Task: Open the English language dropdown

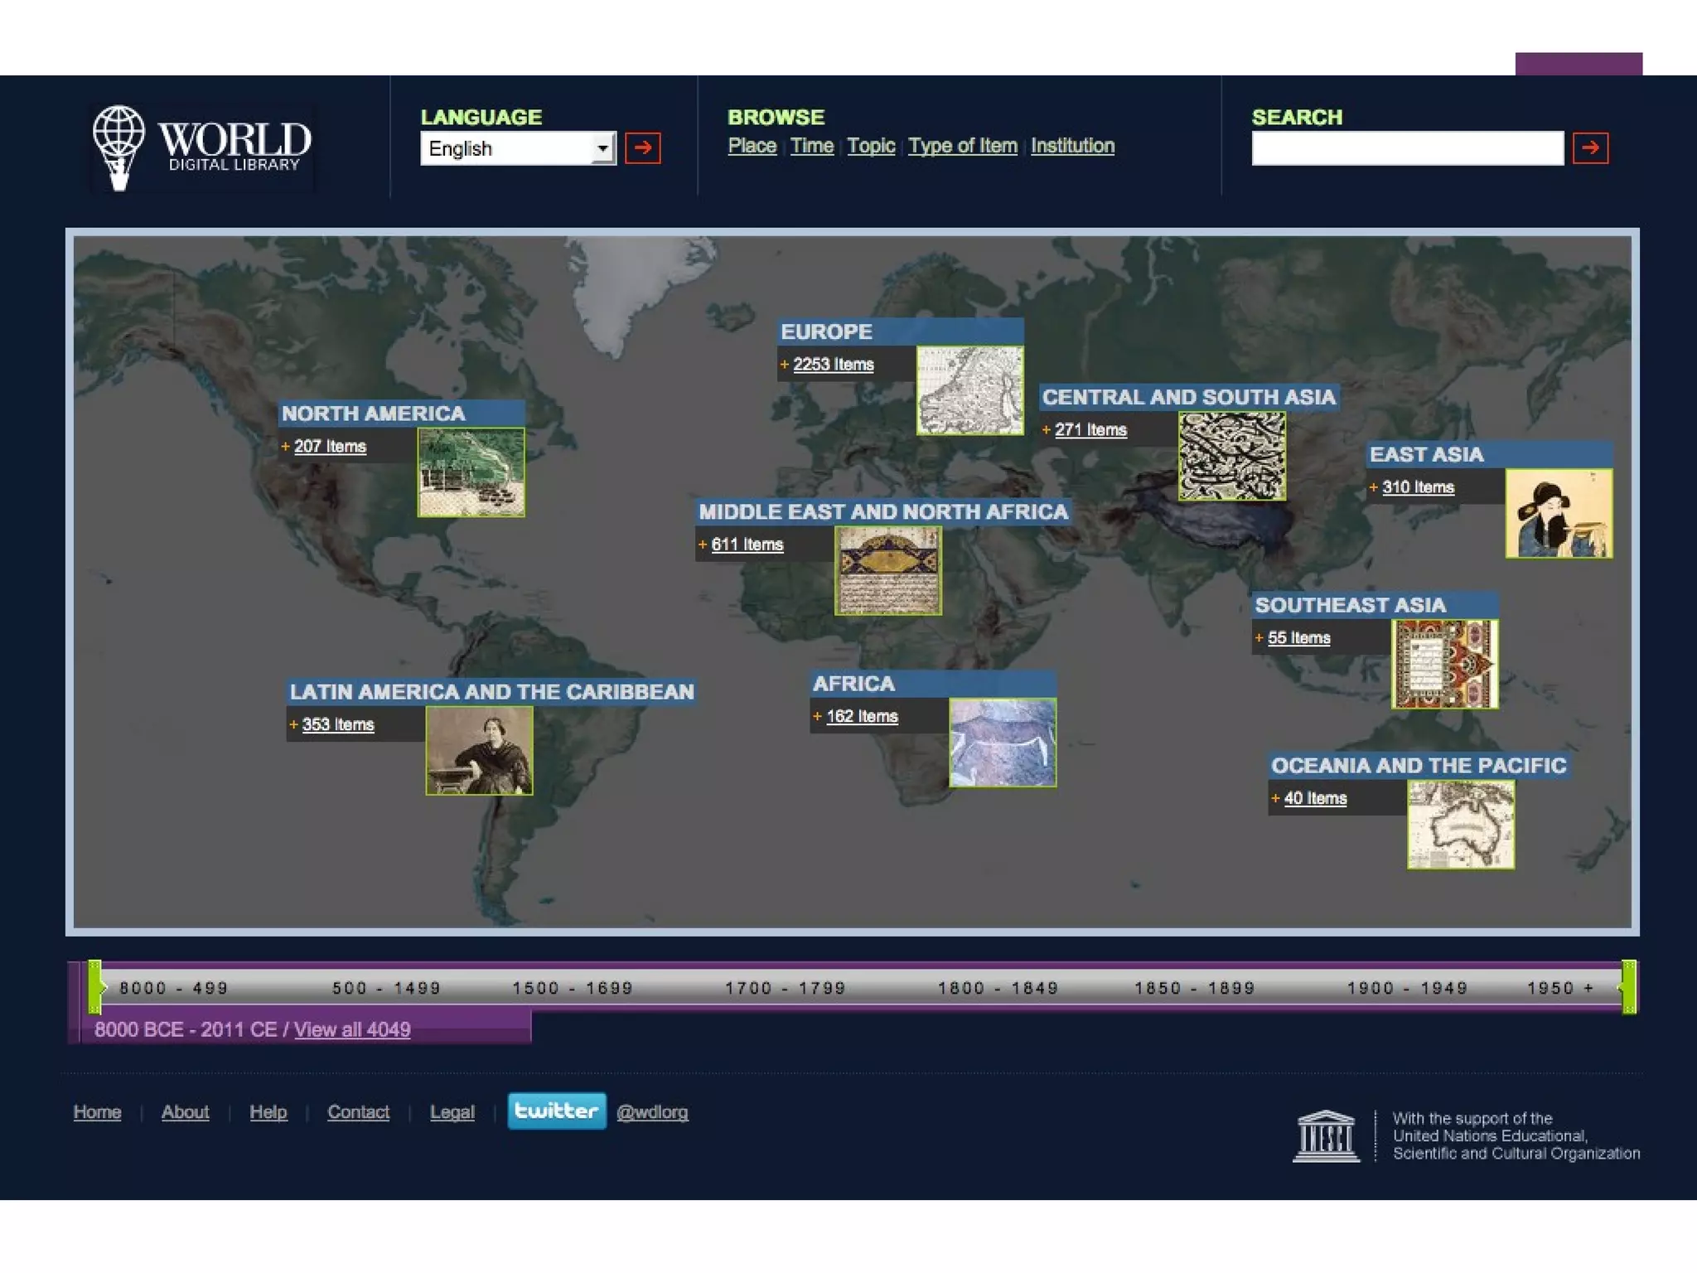Action: [x=518, y=148]
